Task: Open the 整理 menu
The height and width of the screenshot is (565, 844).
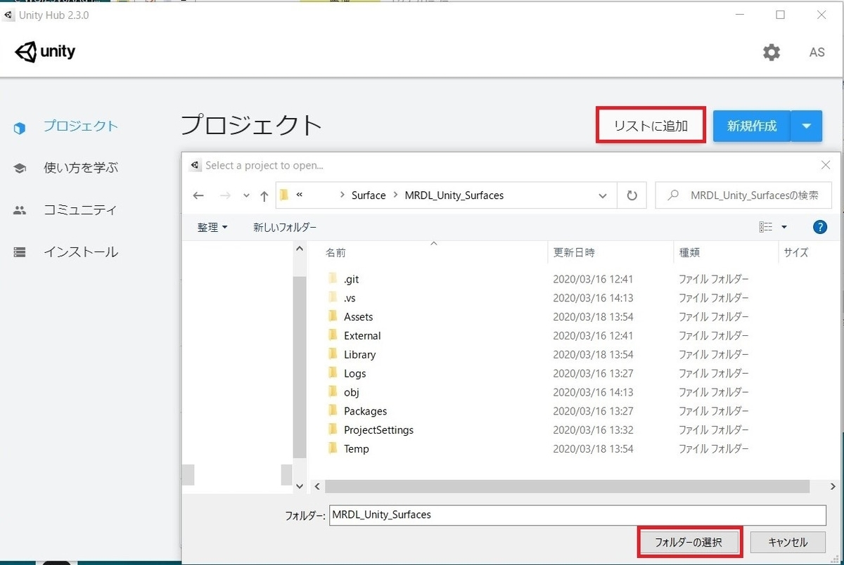Action: [212, 227]
